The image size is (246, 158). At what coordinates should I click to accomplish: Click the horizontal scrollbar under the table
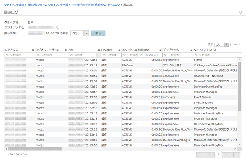[73, 148]
